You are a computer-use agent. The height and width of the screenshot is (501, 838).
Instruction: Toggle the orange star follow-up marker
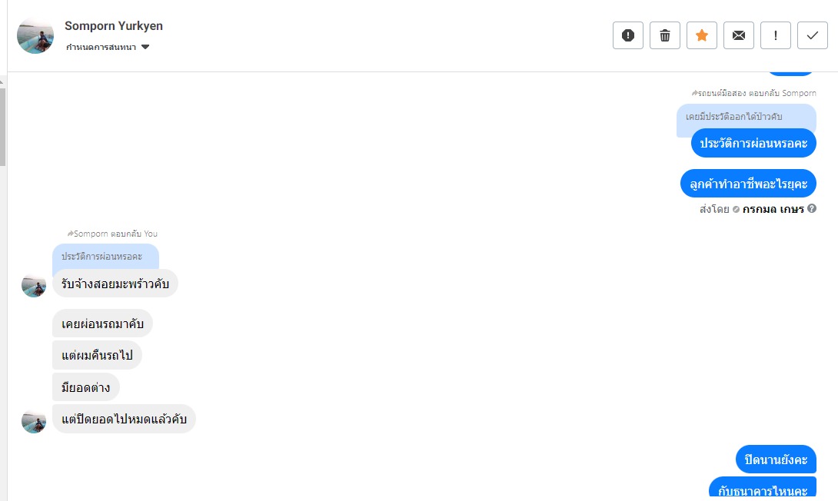coord(702,35)
